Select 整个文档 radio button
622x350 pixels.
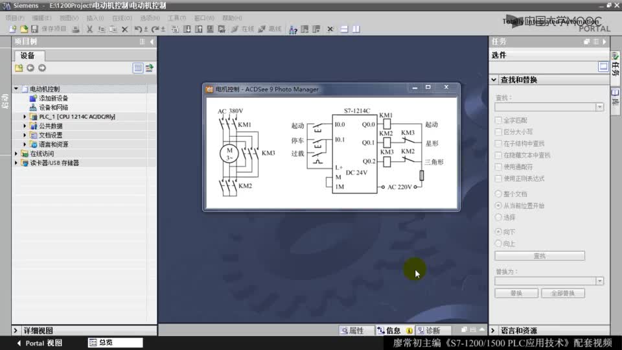coord(498,194)
